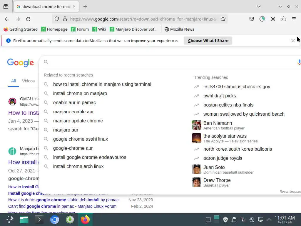Screen dimensions: 301x226
Task: Open the Manjaro Homepage bookmark
Action: tap(54, 29)
